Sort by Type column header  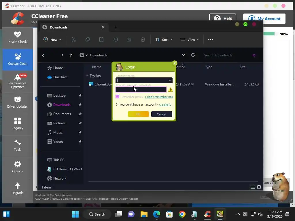[209, 67]
